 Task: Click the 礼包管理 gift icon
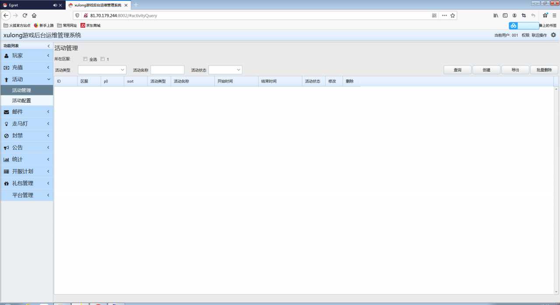[x=6, y=184]
